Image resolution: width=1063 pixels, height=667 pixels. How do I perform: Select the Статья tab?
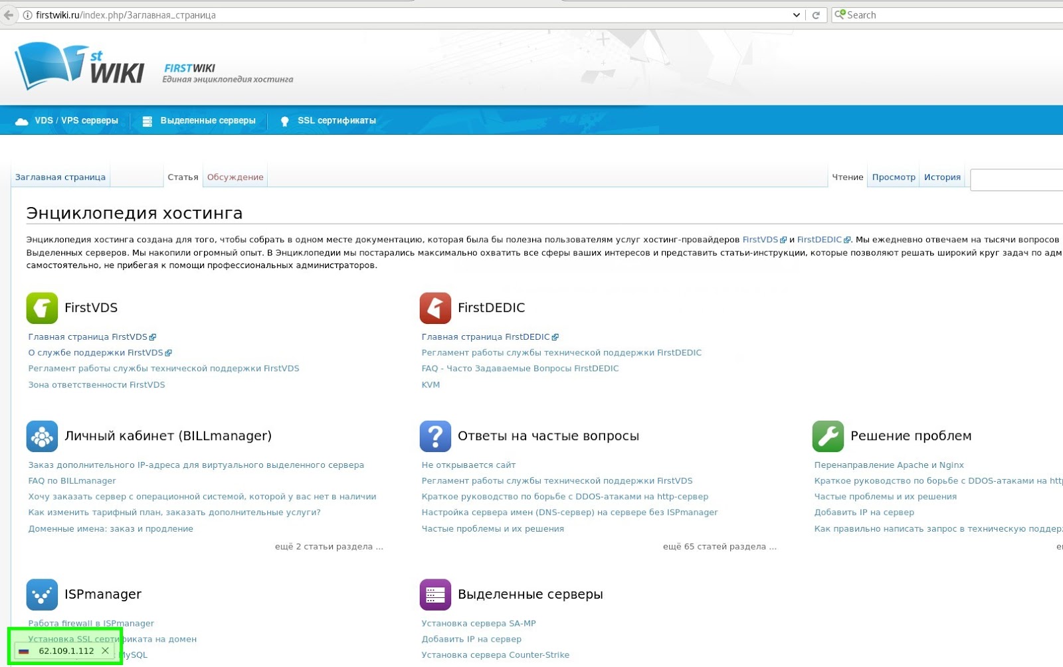pos(183,177)
